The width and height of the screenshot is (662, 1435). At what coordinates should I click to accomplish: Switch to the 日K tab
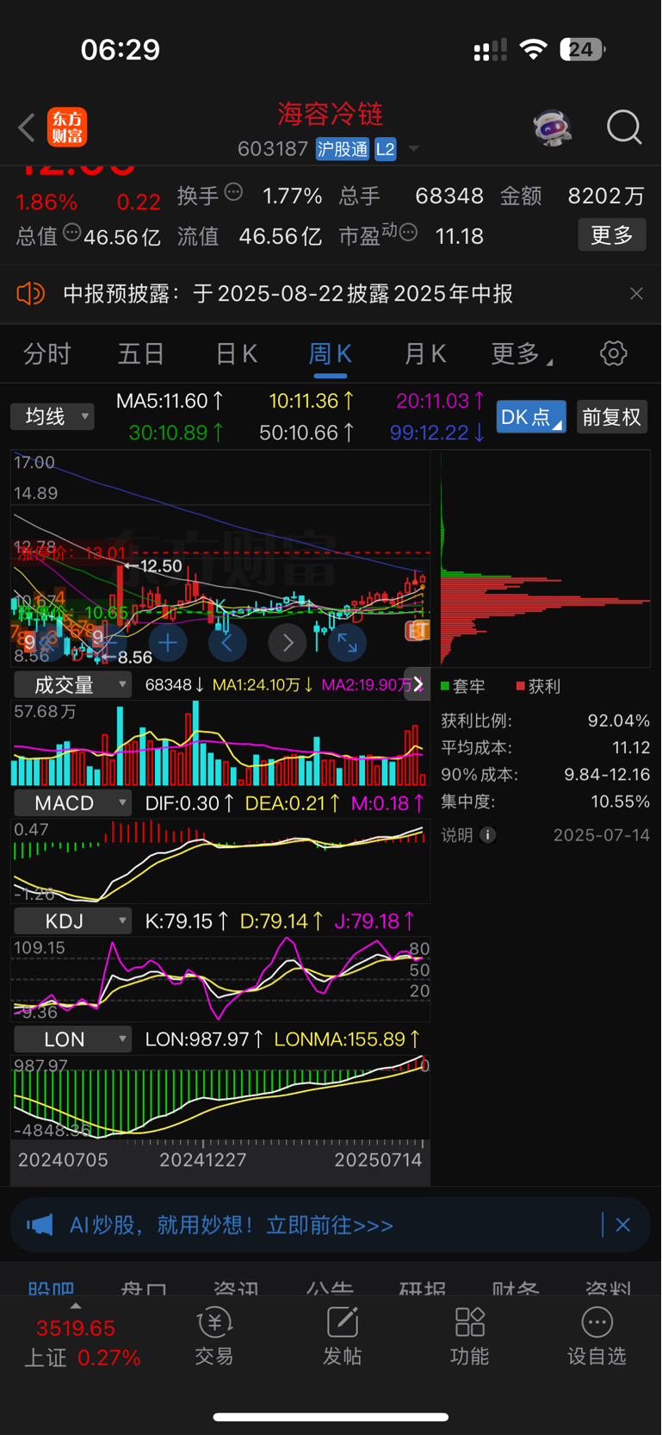coord(236,353)
